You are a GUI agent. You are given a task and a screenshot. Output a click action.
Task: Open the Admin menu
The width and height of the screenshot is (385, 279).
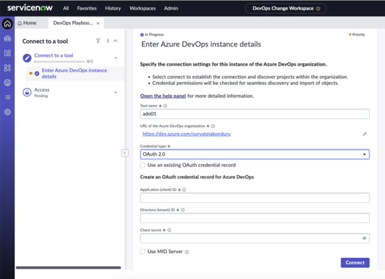(x=171, y=8)
